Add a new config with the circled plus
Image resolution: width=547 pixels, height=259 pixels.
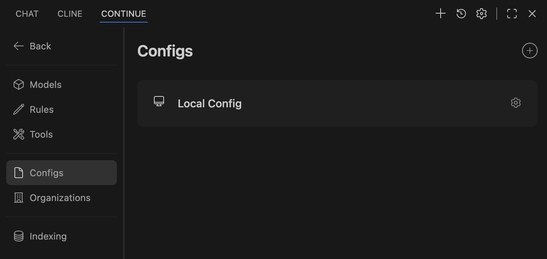tap(529, 50)
